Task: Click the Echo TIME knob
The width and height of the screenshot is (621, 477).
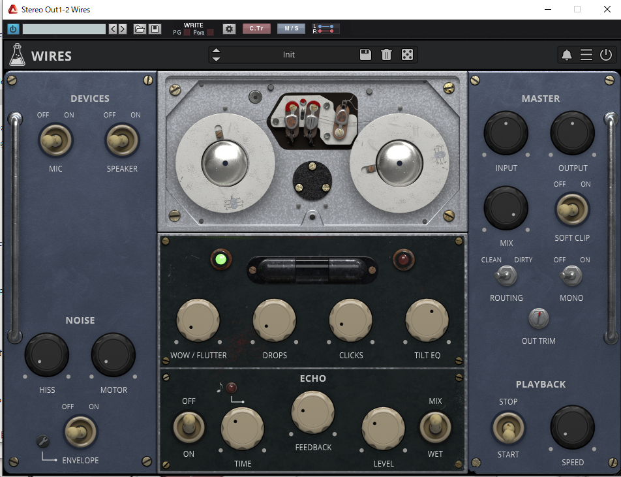Action: click(243, 429)
